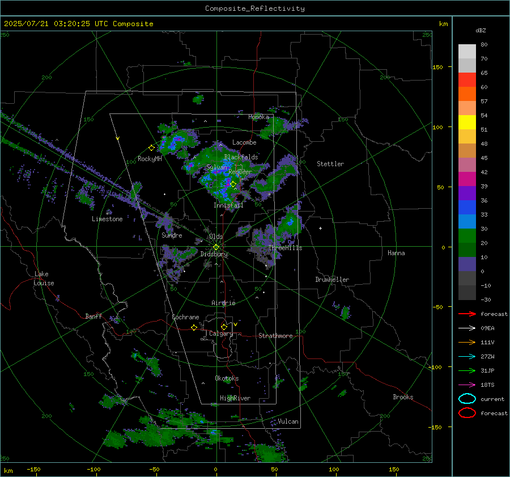Click the Stettler label on map
The image size is (510, 477).
(x=330, y=164)
